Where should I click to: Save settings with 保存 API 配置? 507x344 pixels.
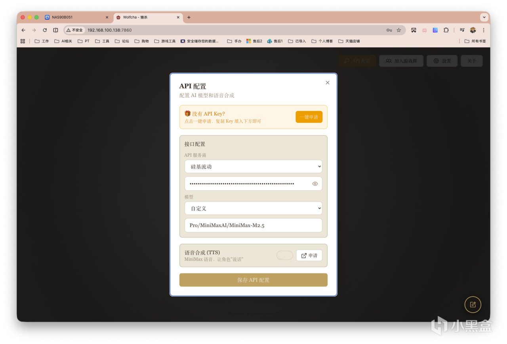[x=253, y=280]
